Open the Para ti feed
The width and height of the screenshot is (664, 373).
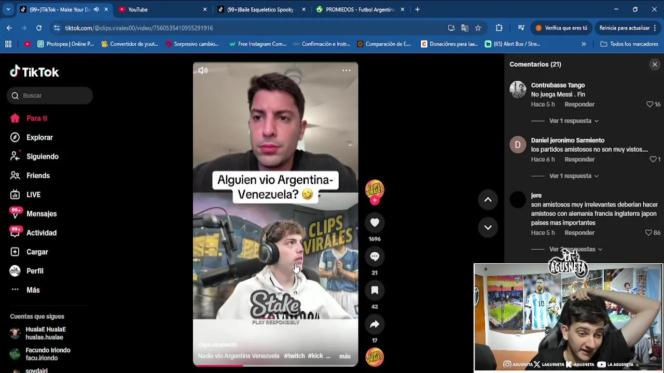(29, 118)
